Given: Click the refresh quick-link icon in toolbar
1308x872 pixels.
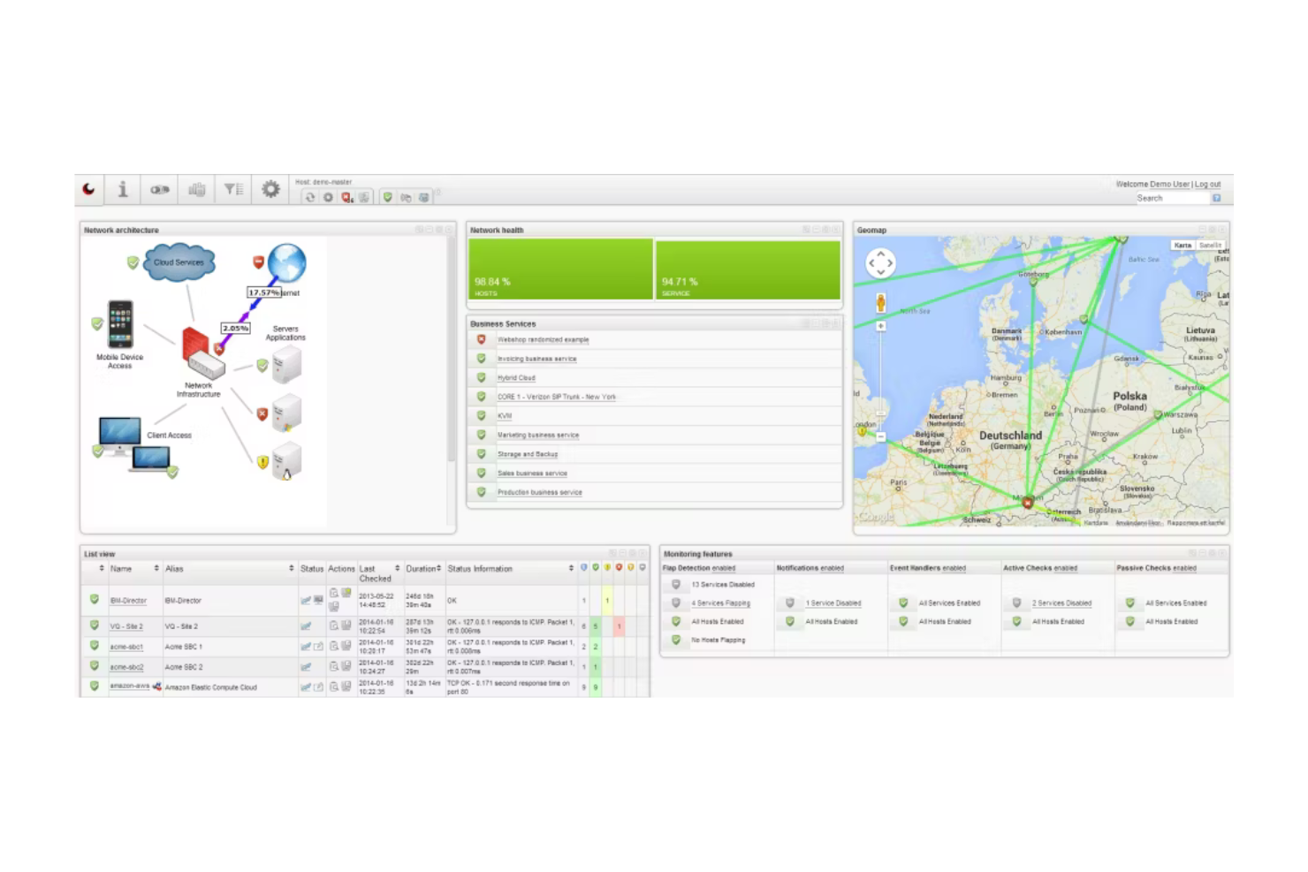Looking at the screenshot, I should click(x=309, y=197).
